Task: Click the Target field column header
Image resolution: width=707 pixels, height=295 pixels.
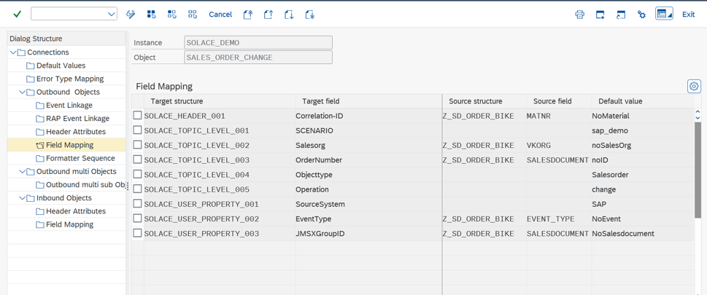Action: coord(368,101)
